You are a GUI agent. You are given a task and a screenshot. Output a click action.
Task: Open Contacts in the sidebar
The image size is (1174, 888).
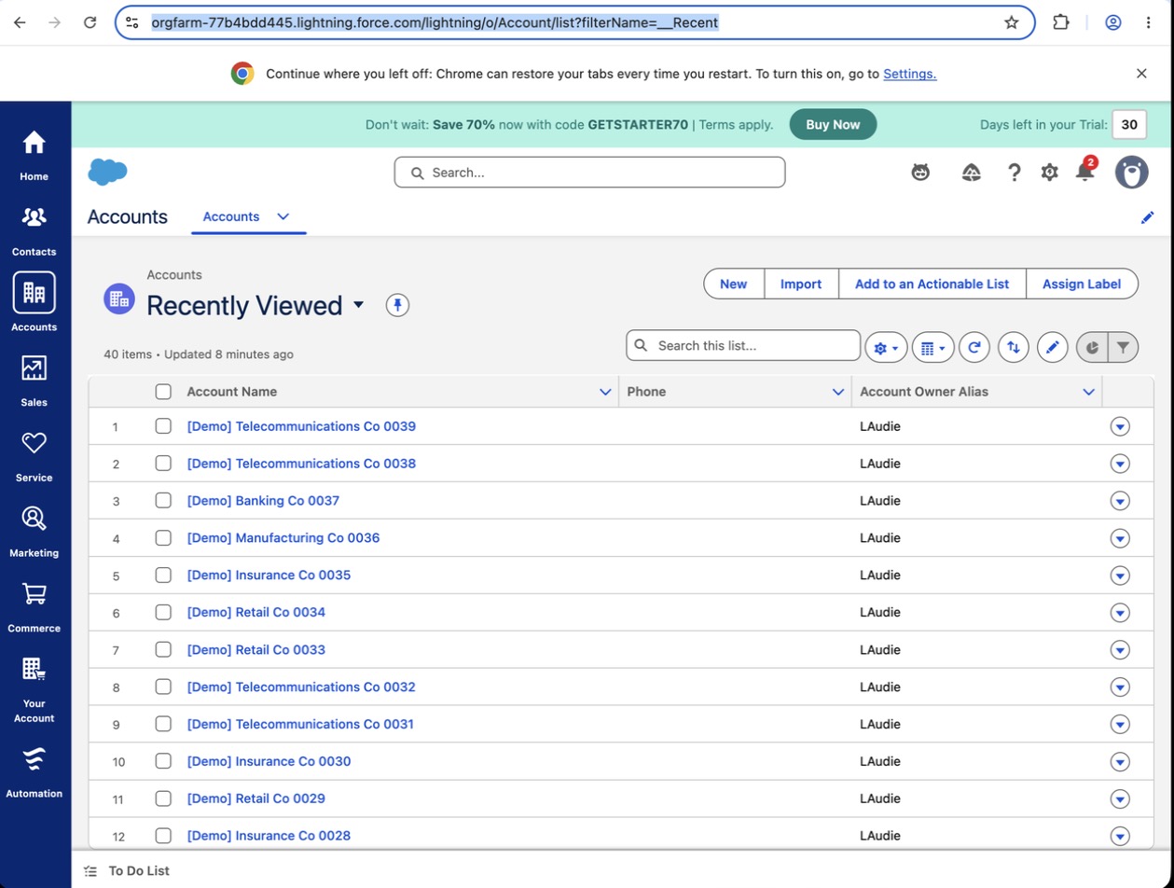(35, 231)
